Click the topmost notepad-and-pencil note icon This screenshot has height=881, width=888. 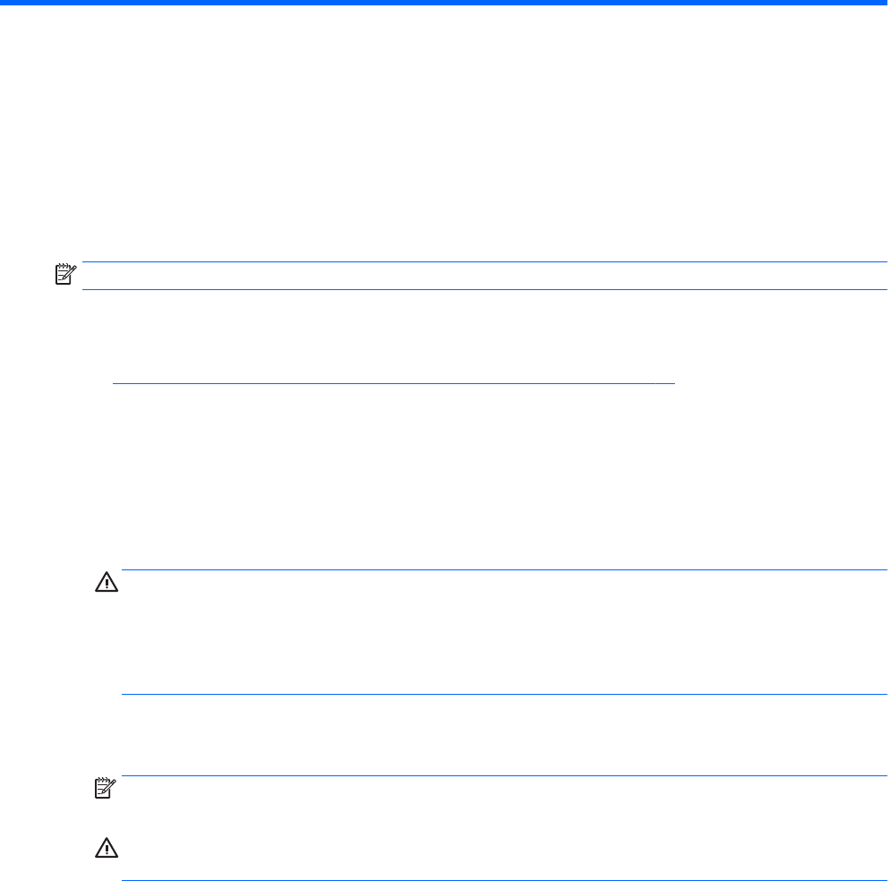click(x=65, y=274)
